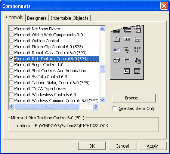Click the Slider control icon

coord(127,61)
